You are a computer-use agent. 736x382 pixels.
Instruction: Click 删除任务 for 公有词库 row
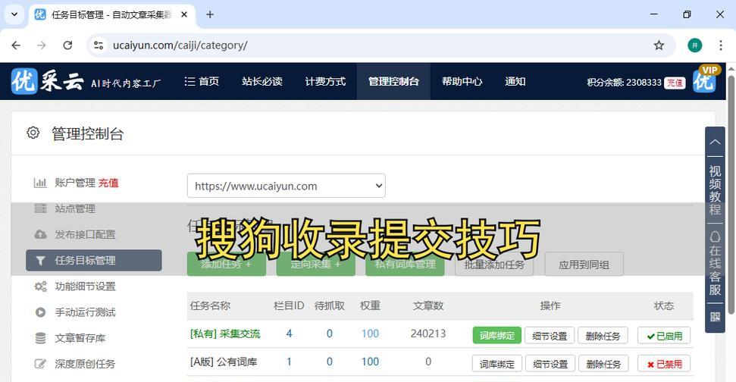tap(603, 364)
